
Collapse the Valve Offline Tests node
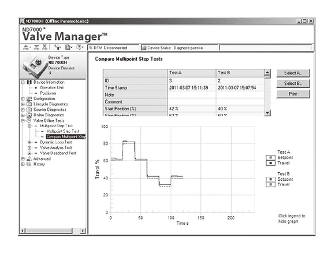(23, 121)
